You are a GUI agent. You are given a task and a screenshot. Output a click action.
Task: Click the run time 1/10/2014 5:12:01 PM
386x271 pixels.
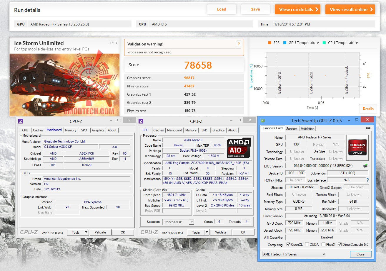pos(292,24)
